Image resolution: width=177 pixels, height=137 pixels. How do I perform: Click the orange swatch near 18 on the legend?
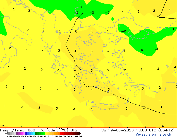coord(57,133)
